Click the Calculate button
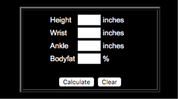The height and width of the screenshot is (99, 178). pyautogui.click(x=77, y=82)
